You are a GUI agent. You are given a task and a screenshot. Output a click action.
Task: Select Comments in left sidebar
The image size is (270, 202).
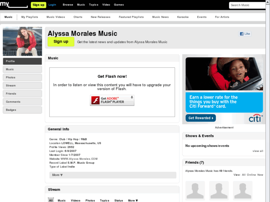click(x=22, y=102)
